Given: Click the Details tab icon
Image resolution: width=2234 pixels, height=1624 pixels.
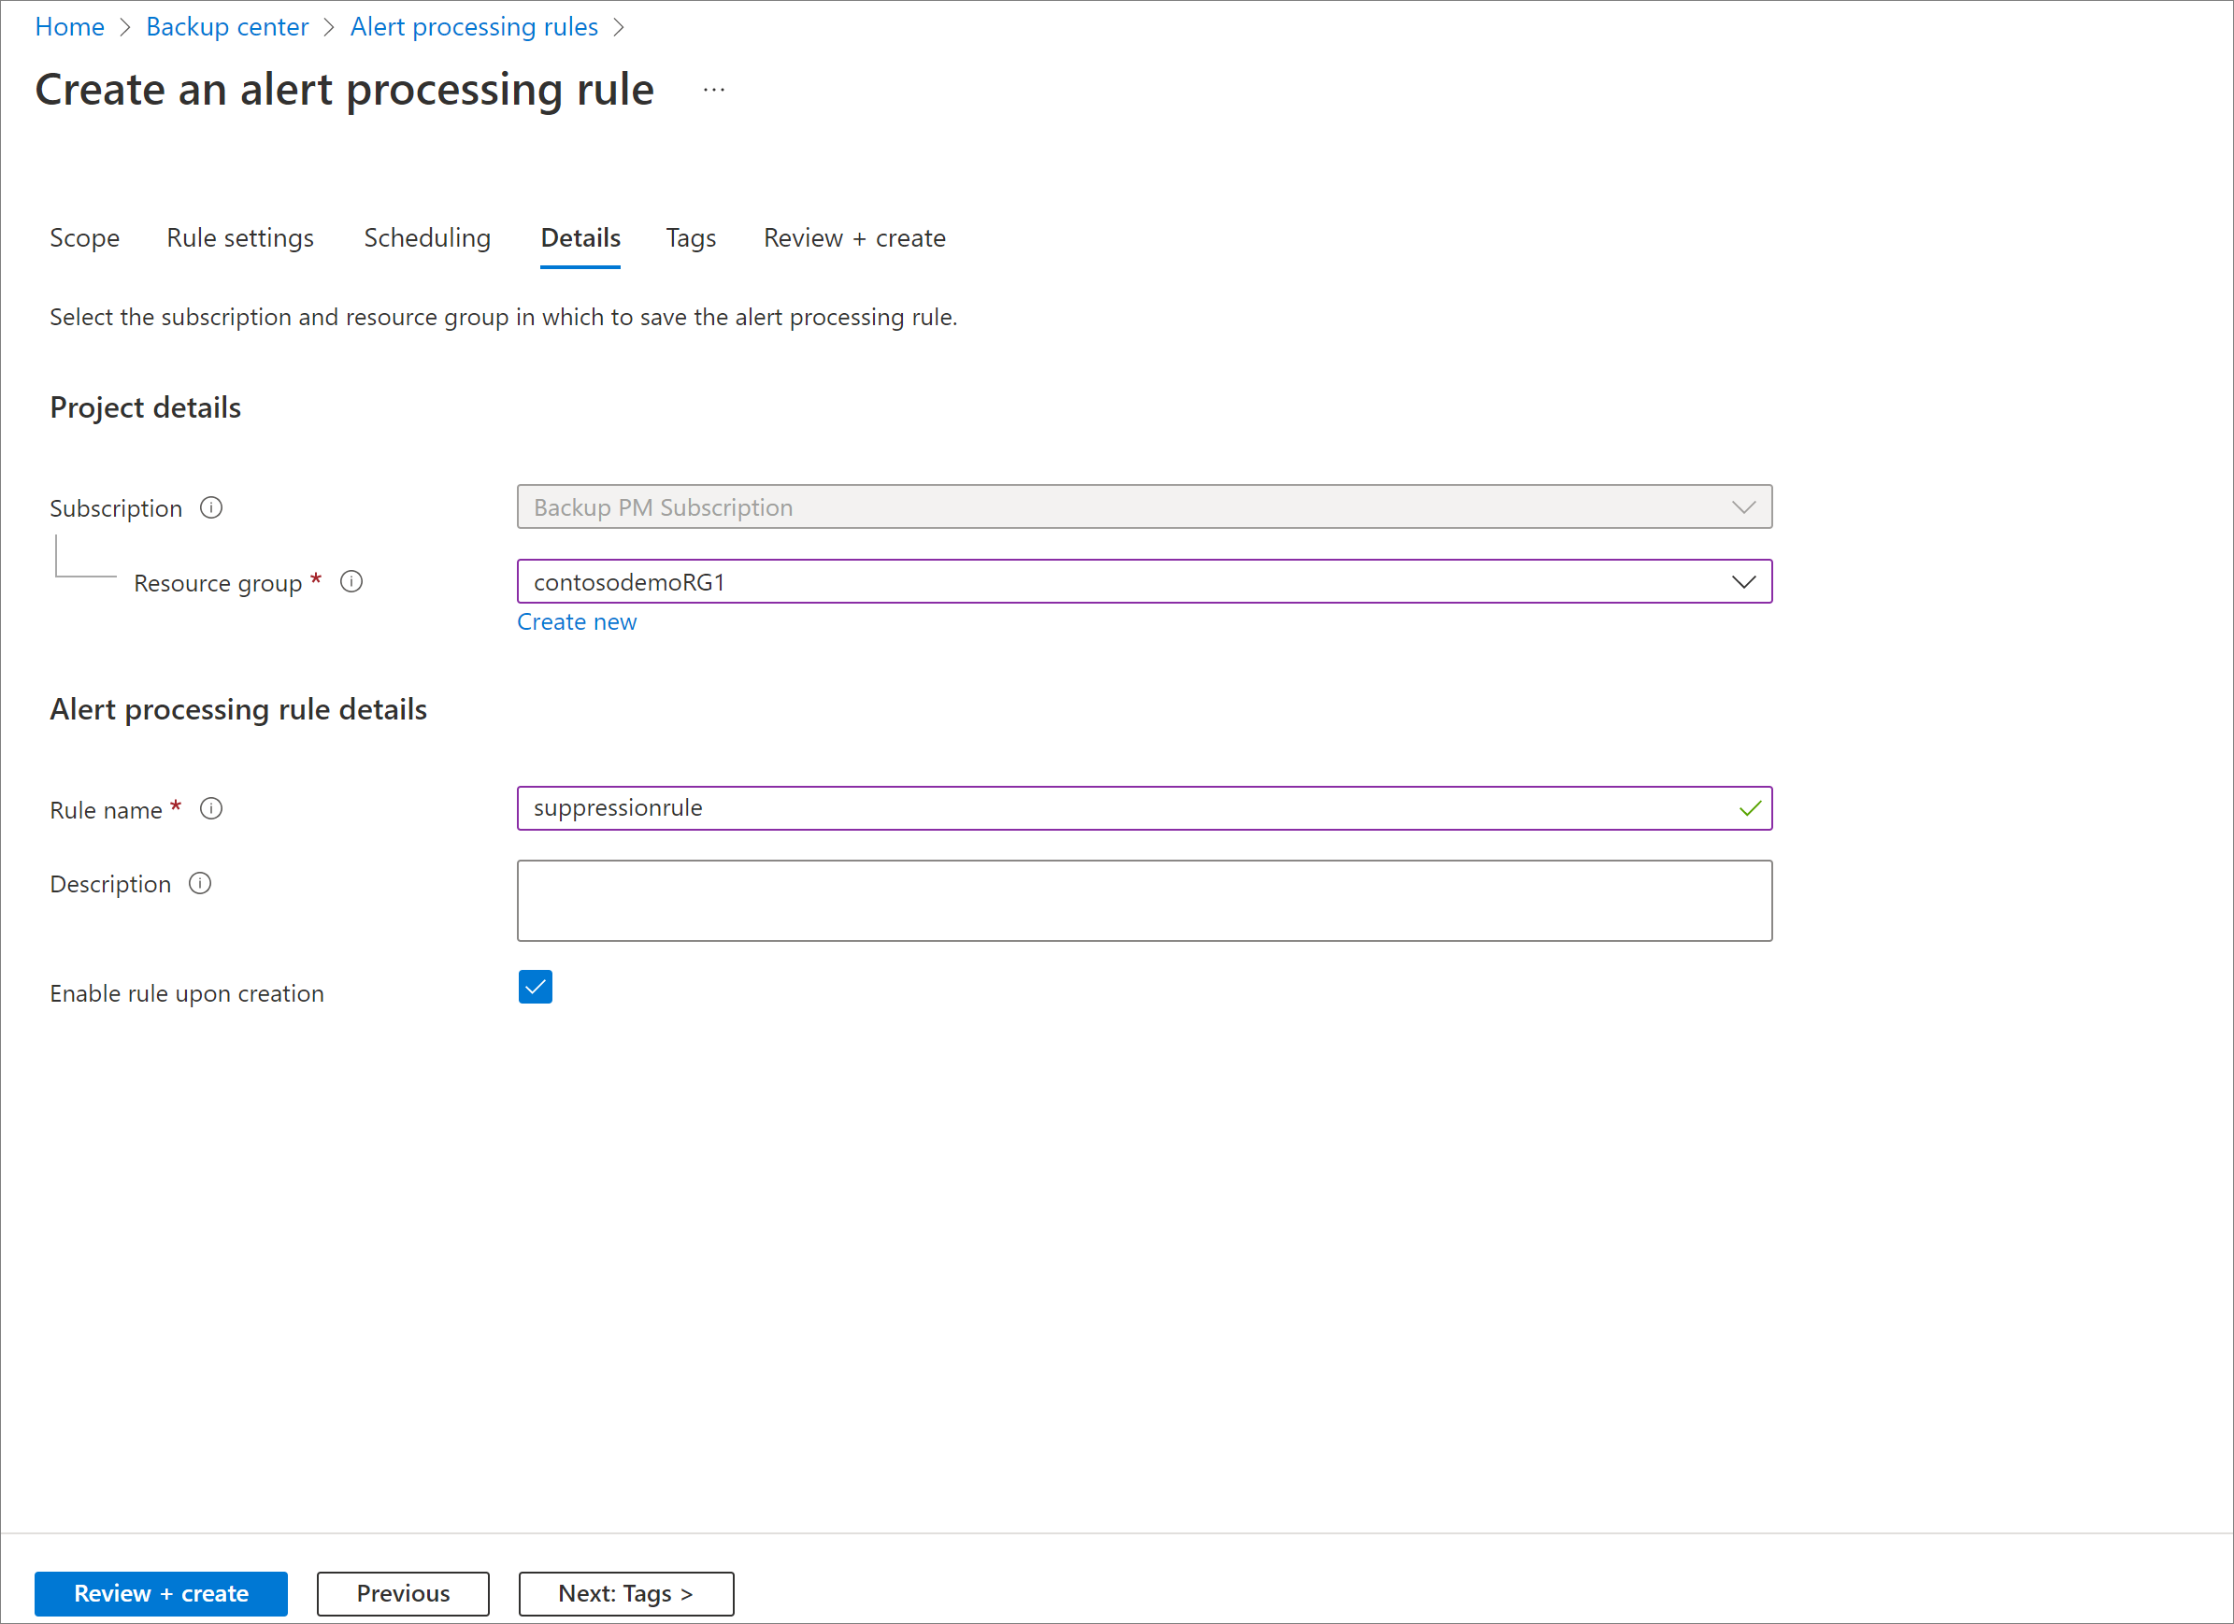Looking at the screenshot, I should [x=578, y=237].
